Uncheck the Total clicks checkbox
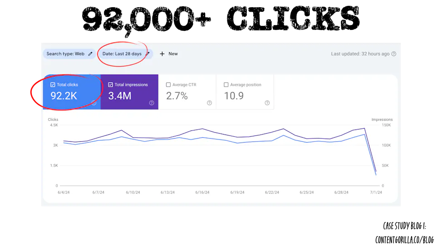The height and width of the screenshot is (249, 442). click(x=53, y=85)
